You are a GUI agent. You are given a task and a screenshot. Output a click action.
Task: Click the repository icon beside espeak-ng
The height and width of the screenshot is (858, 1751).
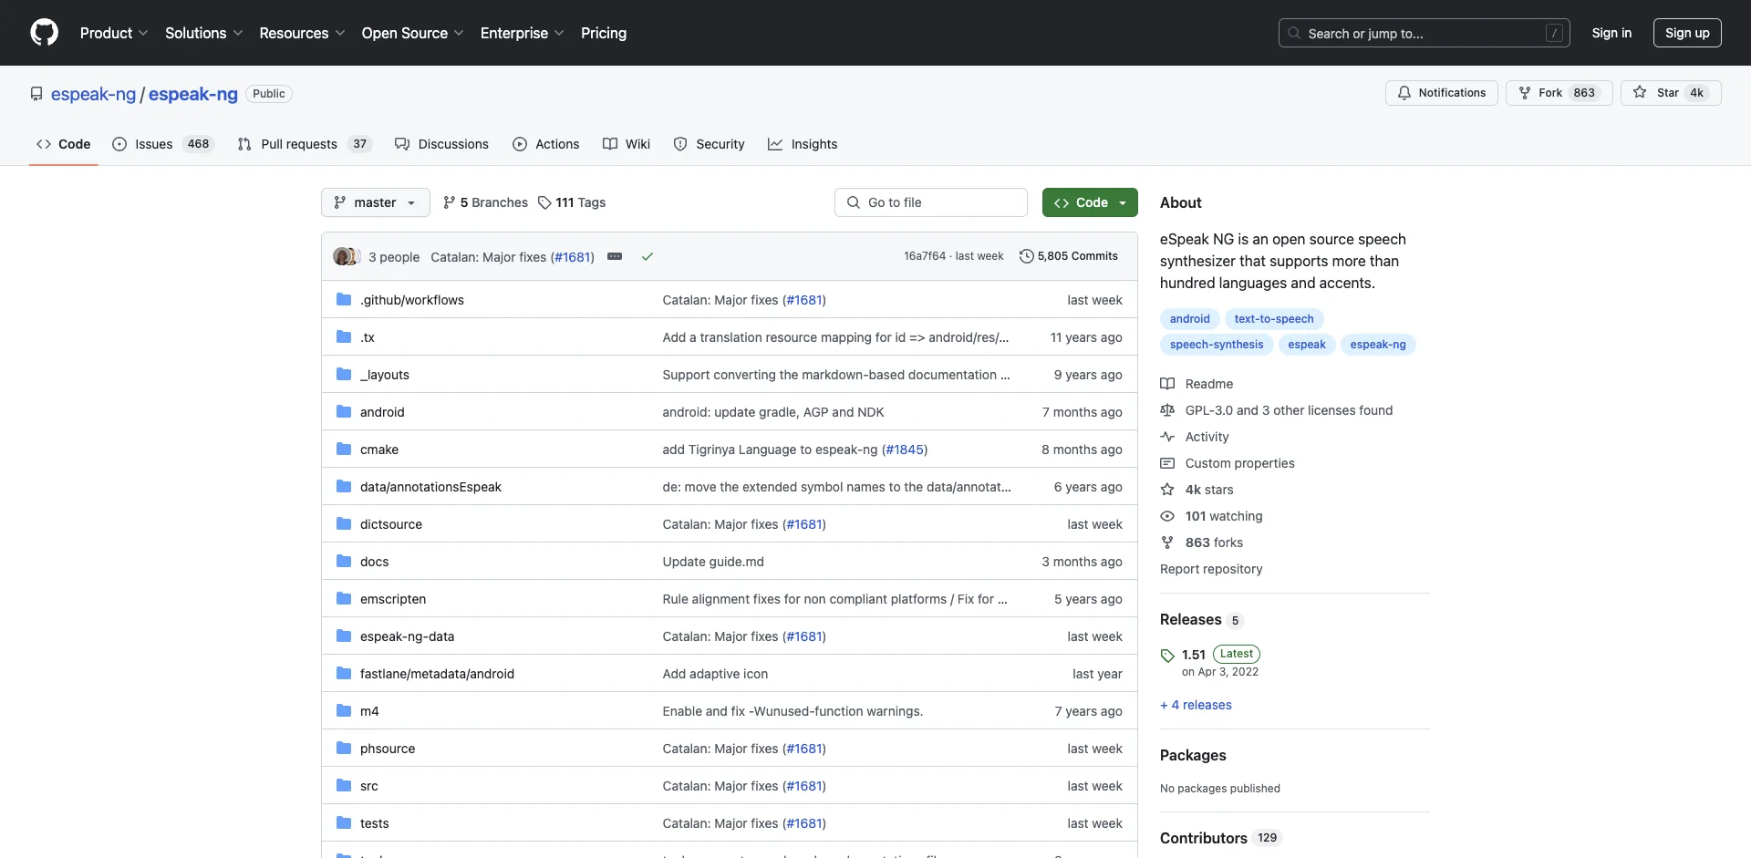36,94
